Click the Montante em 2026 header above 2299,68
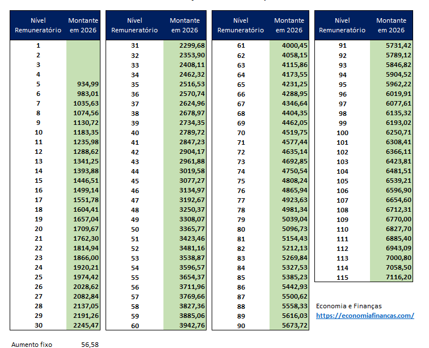This screenshot has width=429, height=348. pyautogui.click(x=184, y=25)
